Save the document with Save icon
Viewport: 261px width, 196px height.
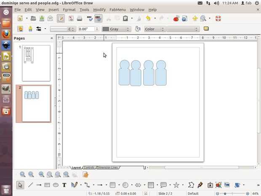coord(42,18)
